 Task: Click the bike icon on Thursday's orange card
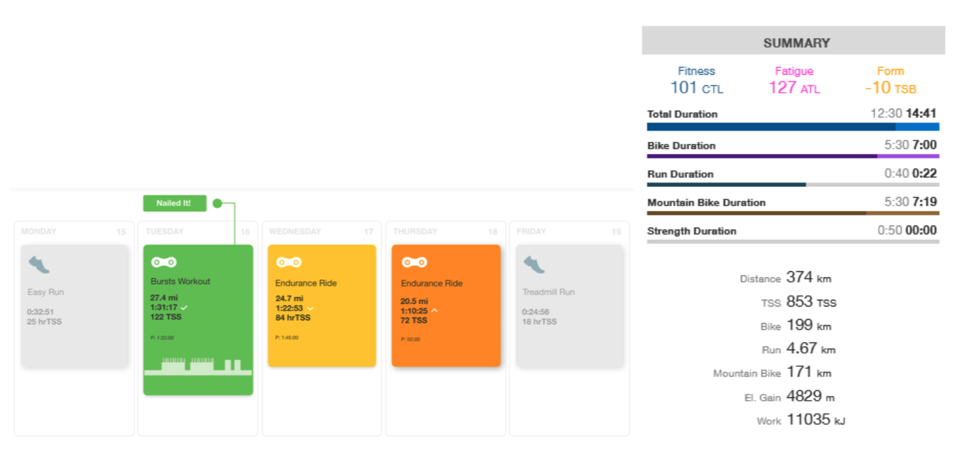414,262
